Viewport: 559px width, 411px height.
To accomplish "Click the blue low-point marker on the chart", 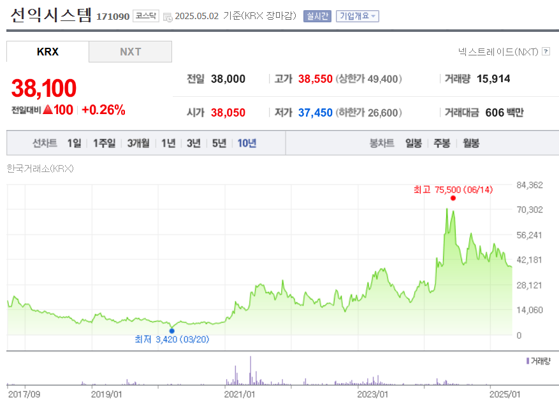I will click(172, 331).
